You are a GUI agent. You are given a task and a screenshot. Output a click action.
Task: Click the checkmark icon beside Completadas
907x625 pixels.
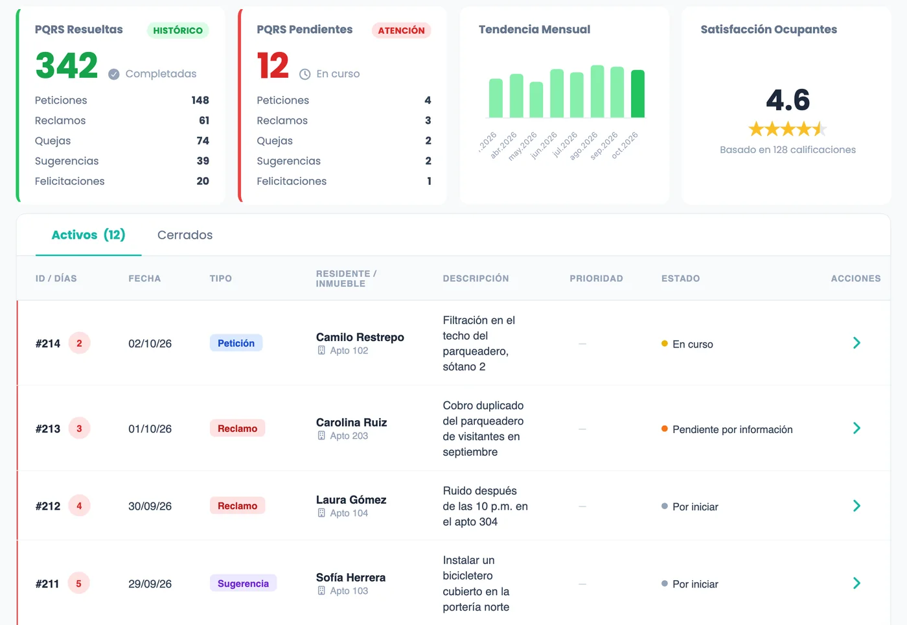(114, 74)
